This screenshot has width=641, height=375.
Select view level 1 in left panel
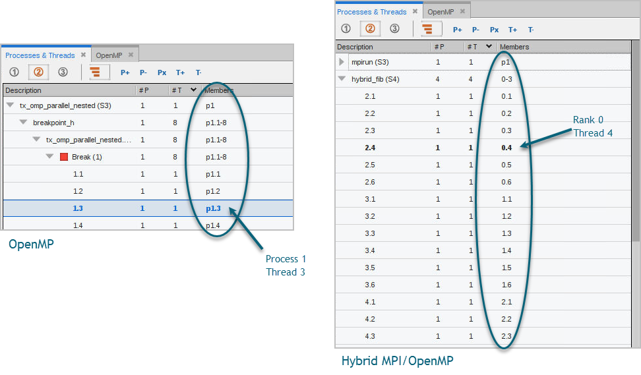(14, 72)
